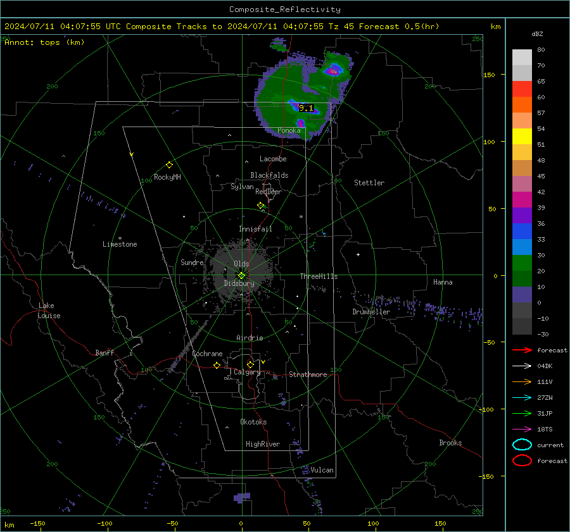Screen dimensions: 570x532
Task: Click the Drumheller town label
Action: [371, 312]
